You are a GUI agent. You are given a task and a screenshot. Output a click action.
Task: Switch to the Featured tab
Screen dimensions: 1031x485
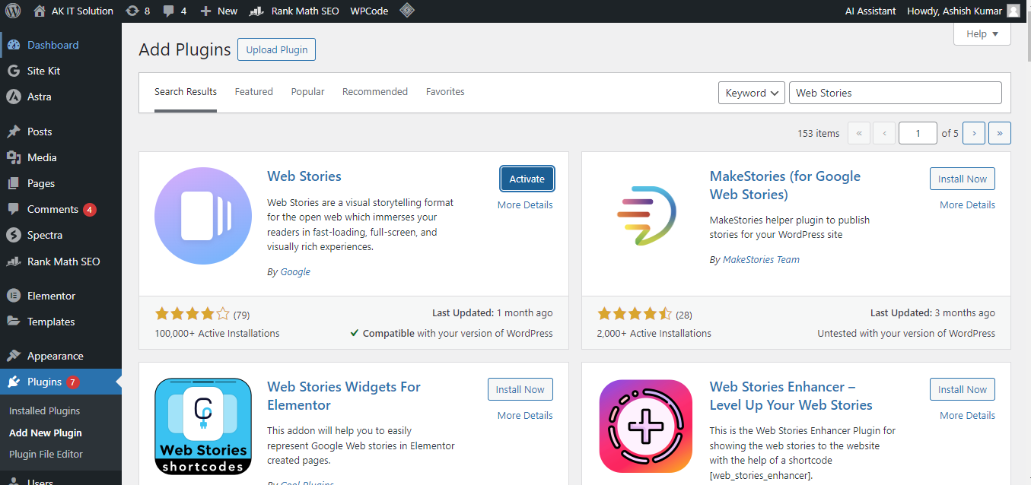pos(253,92)
